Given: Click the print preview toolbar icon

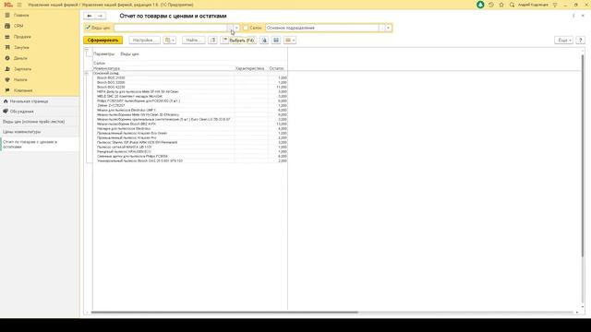Looking at the screenshot, I should [264, 40].
